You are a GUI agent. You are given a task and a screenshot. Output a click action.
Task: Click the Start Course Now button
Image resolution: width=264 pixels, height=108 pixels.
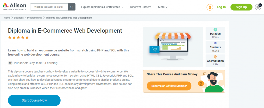[34, 101]
